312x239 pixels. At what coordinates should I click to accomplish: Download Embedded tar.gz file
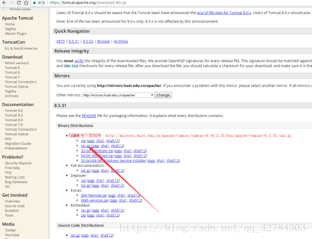tap(86, 210)
